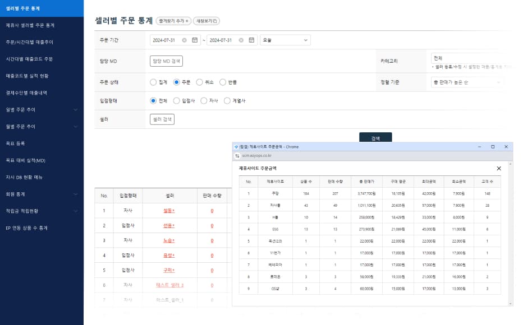
Task: Click 셀러 column header in main table
Action: pos(170,196)
